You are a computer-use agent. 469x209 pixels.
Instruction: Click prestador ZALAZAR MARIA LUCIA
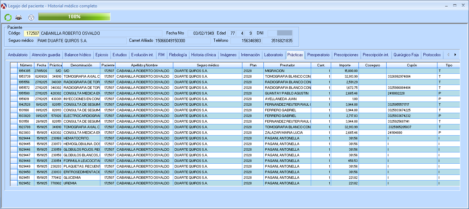click(x=287, y=133)
